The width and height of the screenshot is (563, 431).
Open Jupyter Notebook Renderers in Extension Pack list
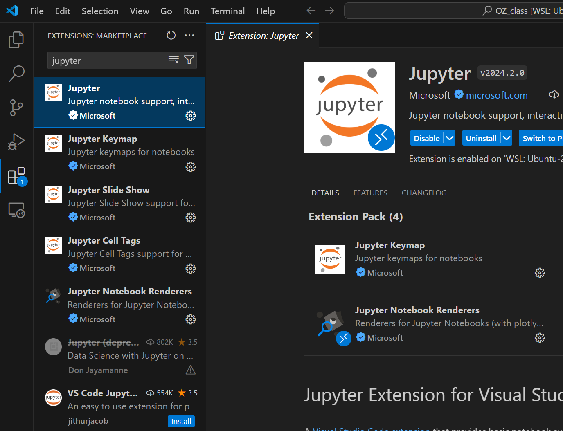(x=430, y=324)
